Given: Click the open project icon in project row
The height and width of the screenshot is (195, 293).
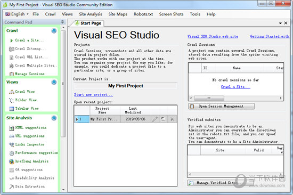Looking at the screenshot, I should 163,119.
